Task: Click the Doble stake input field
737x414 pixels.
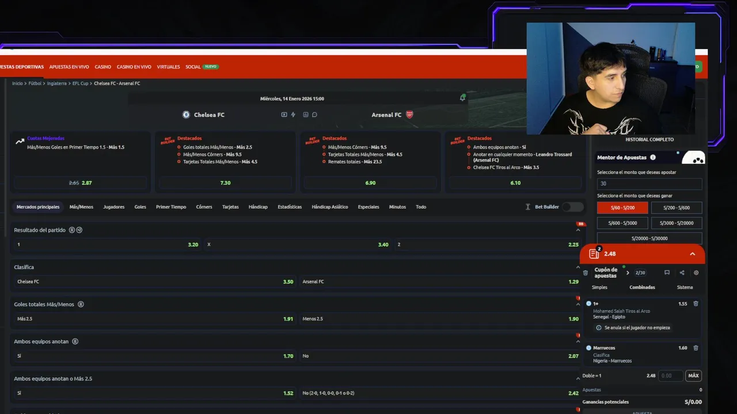Action: click(670, 376)
